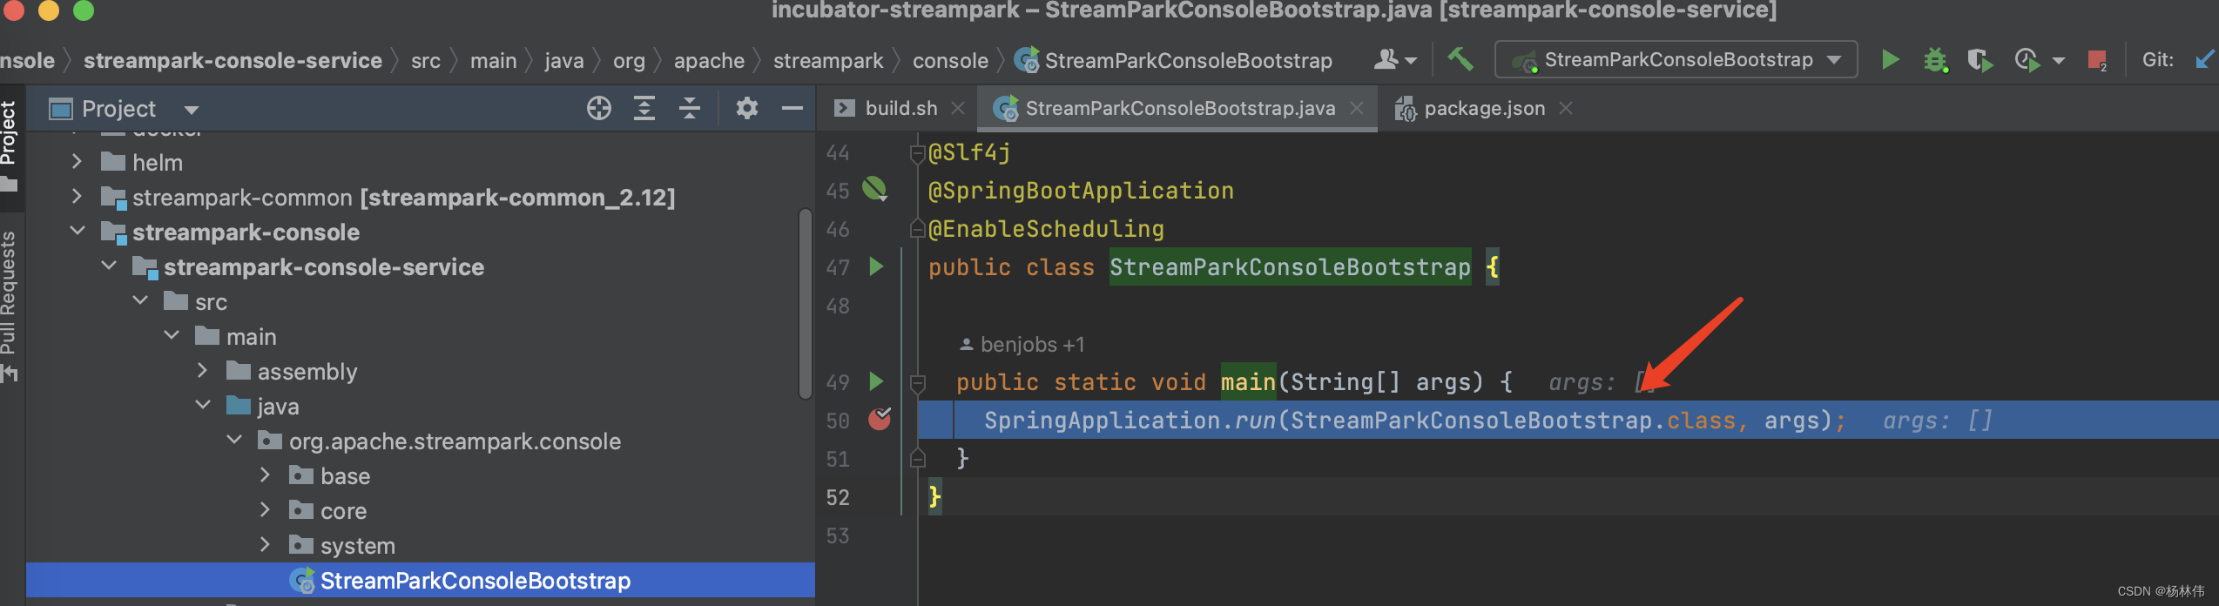Collapse the src folder
The width and height of the screenshot is (2219, 606).
[140, 301]
